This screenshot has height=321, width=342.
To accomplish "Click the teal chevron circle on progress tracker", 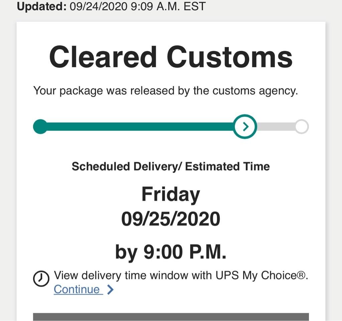I will 245,127.
